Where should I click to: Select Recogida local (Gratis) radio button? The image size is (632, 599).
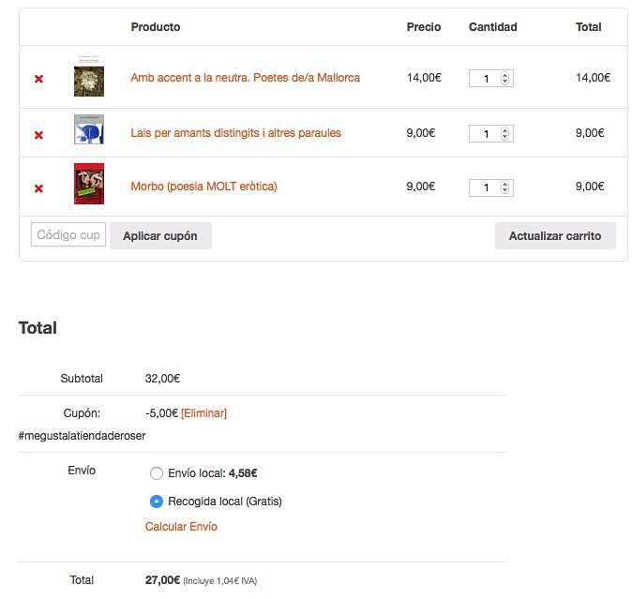tap(157, 502)
